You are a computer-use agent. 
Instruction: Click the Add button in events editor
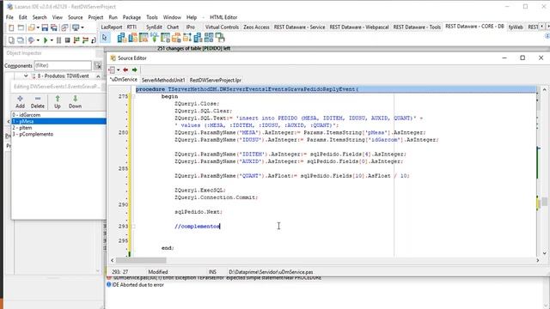point(20,102)
